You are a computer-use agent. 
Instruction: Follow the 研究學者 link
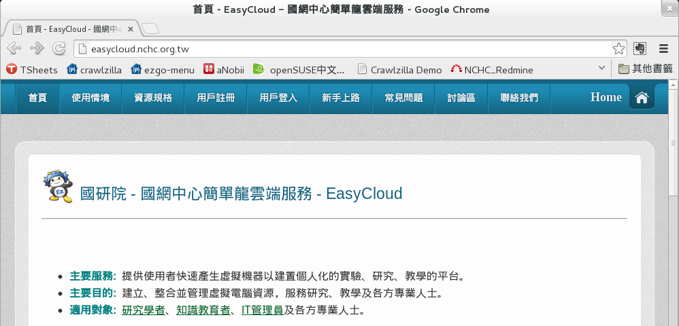pos(144,310)
